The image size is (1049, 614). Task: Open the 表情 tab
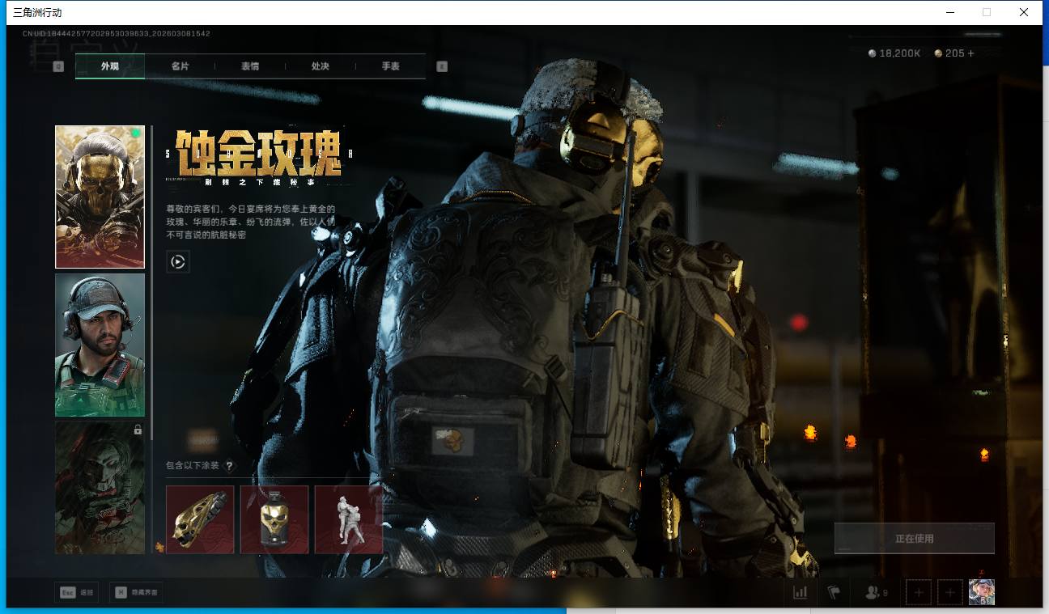click(250, 66)
